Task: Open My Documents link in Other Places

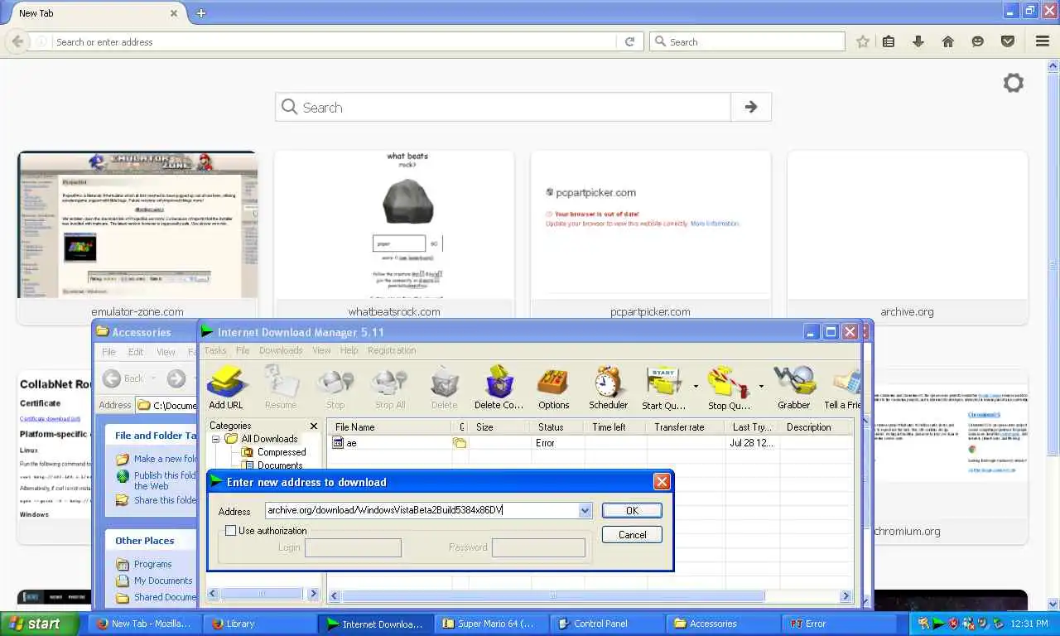Action: click(163, 581)
